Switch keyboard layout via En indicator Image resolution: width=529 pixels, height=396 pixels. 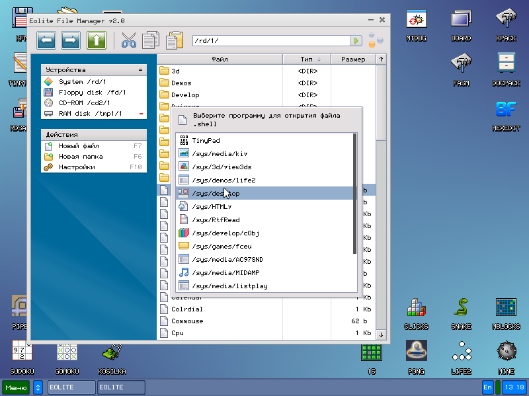point(487,387)
